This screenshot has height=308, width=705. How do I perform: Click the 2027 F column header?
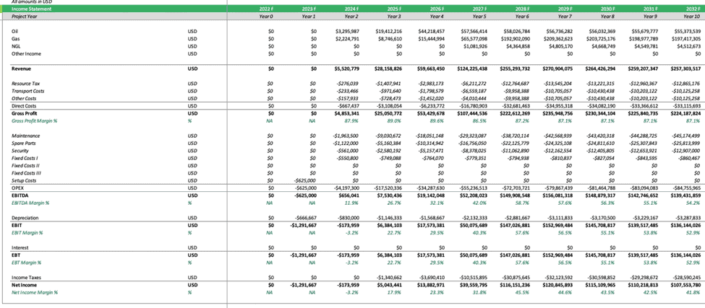479,9
